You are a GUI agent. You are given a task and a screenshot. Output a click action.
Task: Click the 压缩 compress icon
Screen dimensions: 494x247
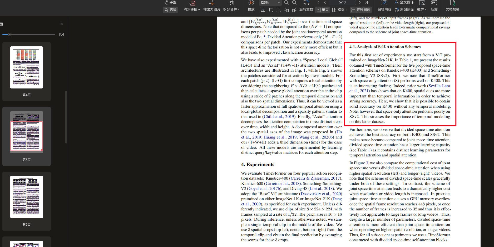434,3
